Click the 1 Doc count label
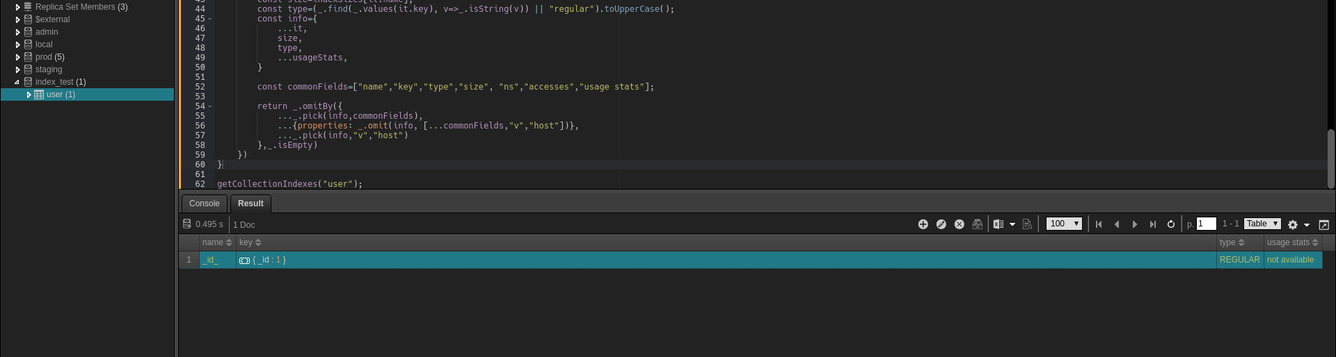 coord(244,225)
